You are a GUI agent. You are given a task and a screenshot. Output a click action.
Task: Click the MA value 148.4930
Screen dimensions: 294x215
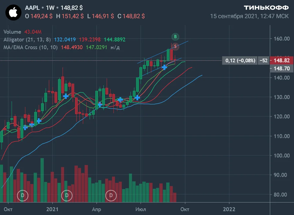click(71, 47)
